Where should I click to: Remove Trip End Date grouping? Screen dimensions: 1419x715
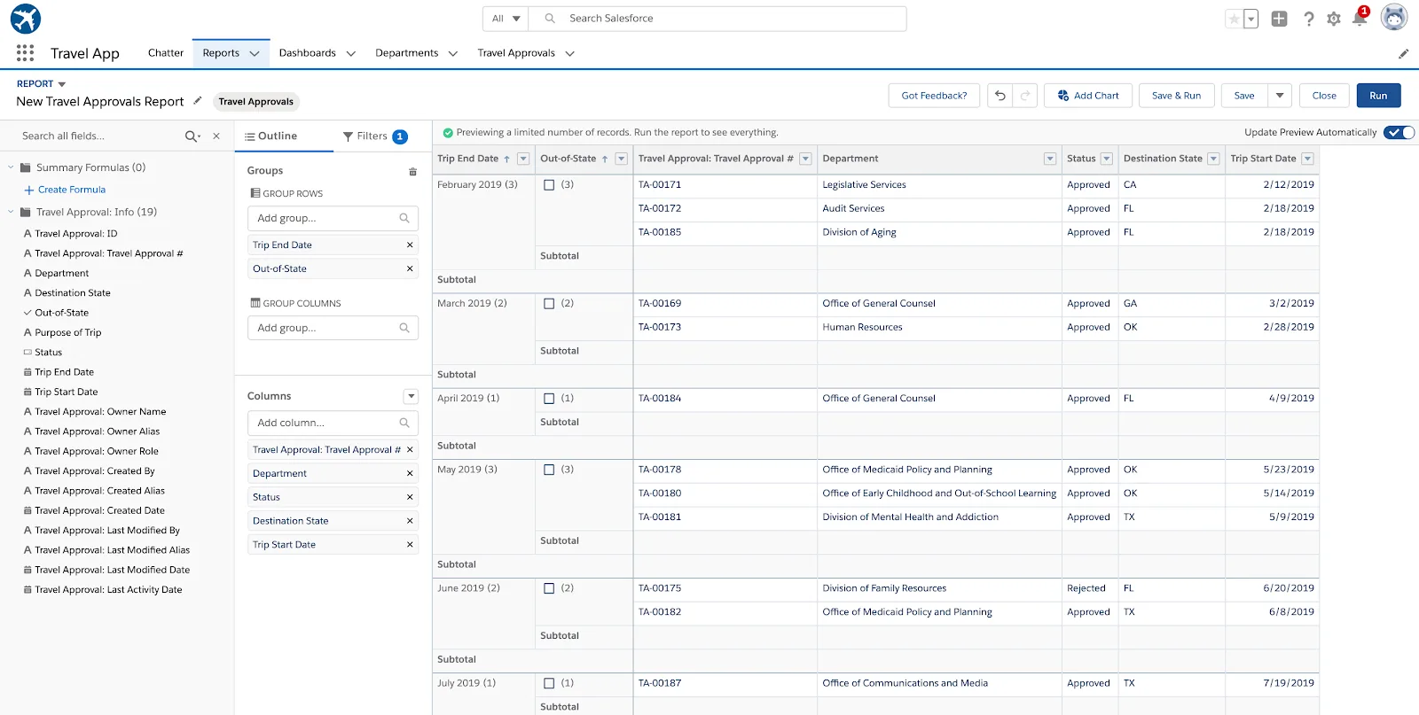point(410,245)
